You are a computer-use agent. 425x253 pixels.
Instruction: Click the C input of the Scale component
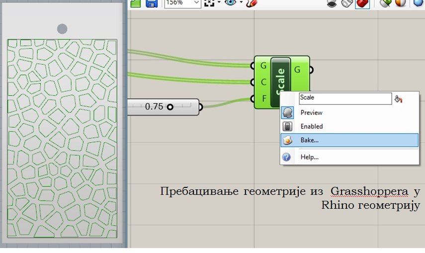point(263,82)
